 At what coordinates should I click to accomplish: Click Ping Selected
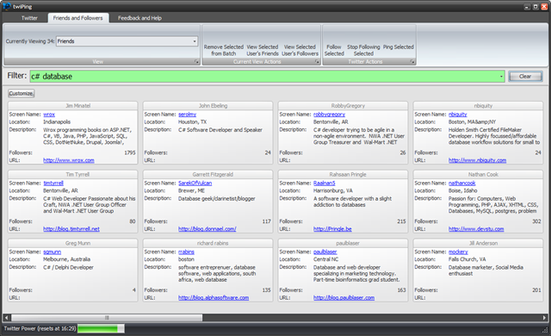click(398, 47)
